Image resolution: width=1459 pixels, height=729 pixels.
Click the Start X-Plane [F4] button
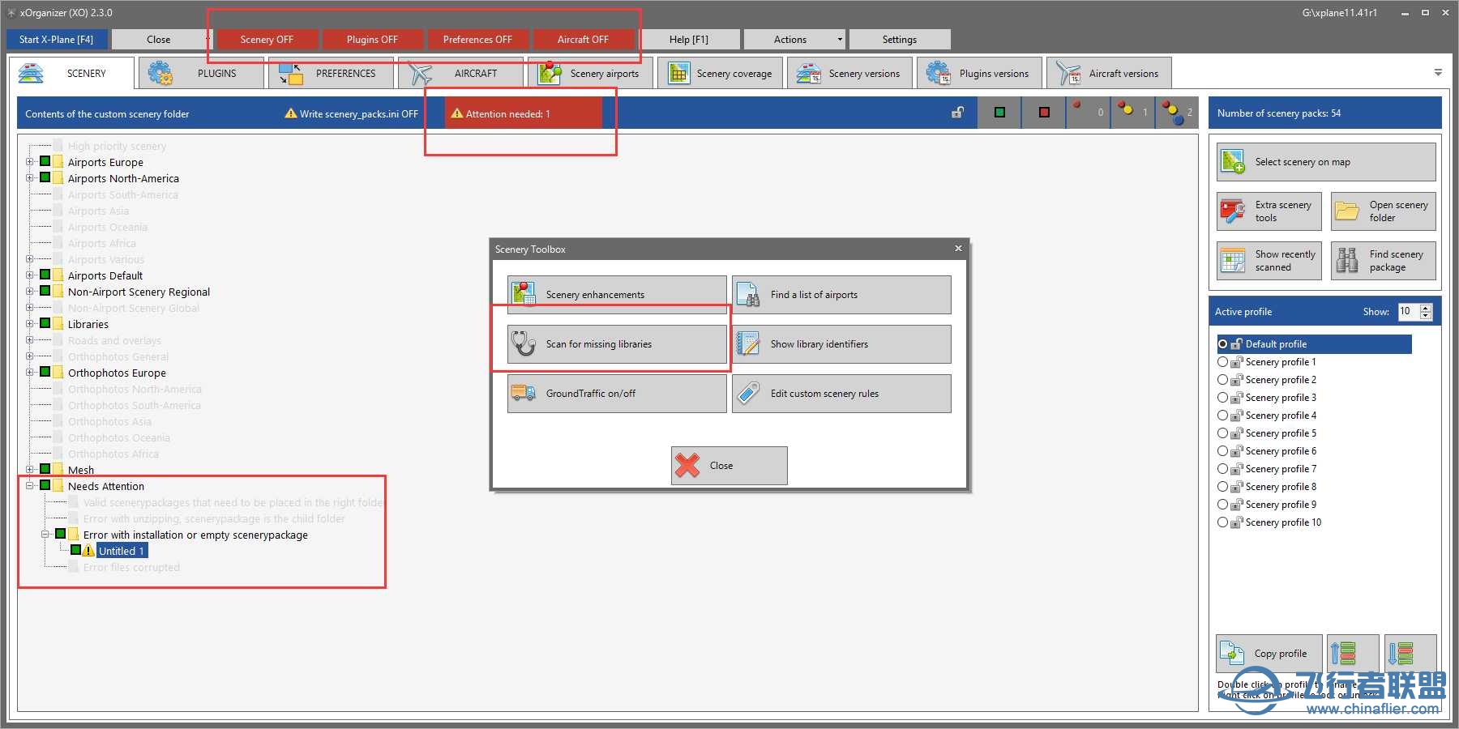[x=57, y=40]
